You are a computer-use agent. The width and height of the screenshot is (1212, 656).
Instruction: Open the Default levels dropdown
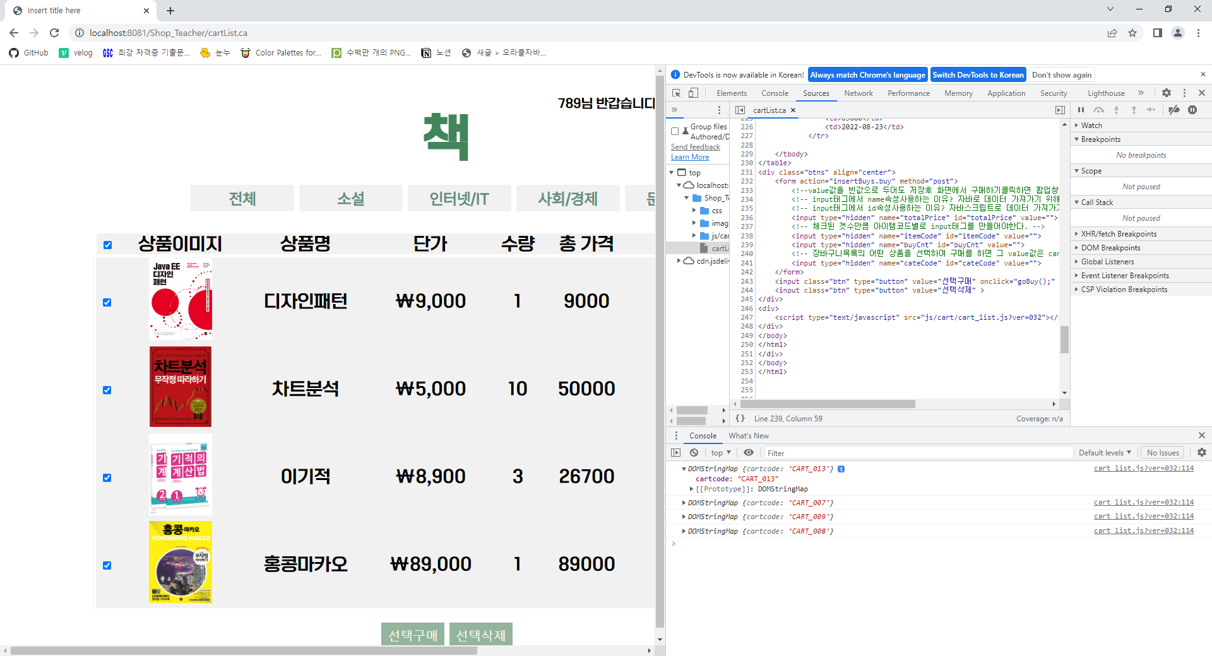[x=1105, y=452]
